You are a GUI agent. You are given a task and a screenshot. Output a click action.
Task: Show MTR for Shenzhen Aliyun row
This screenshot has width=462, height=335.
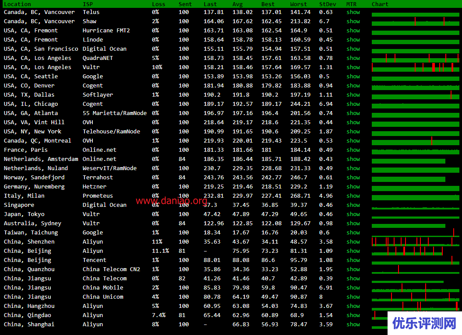point(353,242)
